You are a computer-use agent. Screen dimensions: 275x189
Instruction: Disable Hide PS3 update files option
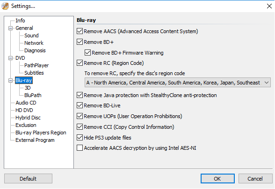(80, 138)
